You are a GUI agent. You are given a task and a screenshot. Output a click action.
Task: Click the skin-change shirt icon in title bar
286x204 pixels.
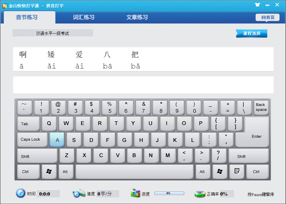click(257, 5)
